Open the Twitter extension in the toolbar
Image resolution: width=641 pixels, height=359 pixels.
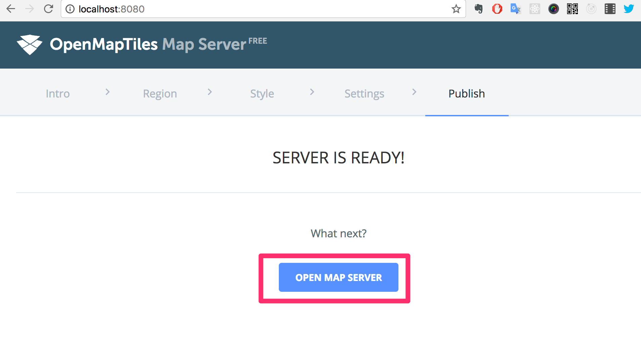point(629,9)
